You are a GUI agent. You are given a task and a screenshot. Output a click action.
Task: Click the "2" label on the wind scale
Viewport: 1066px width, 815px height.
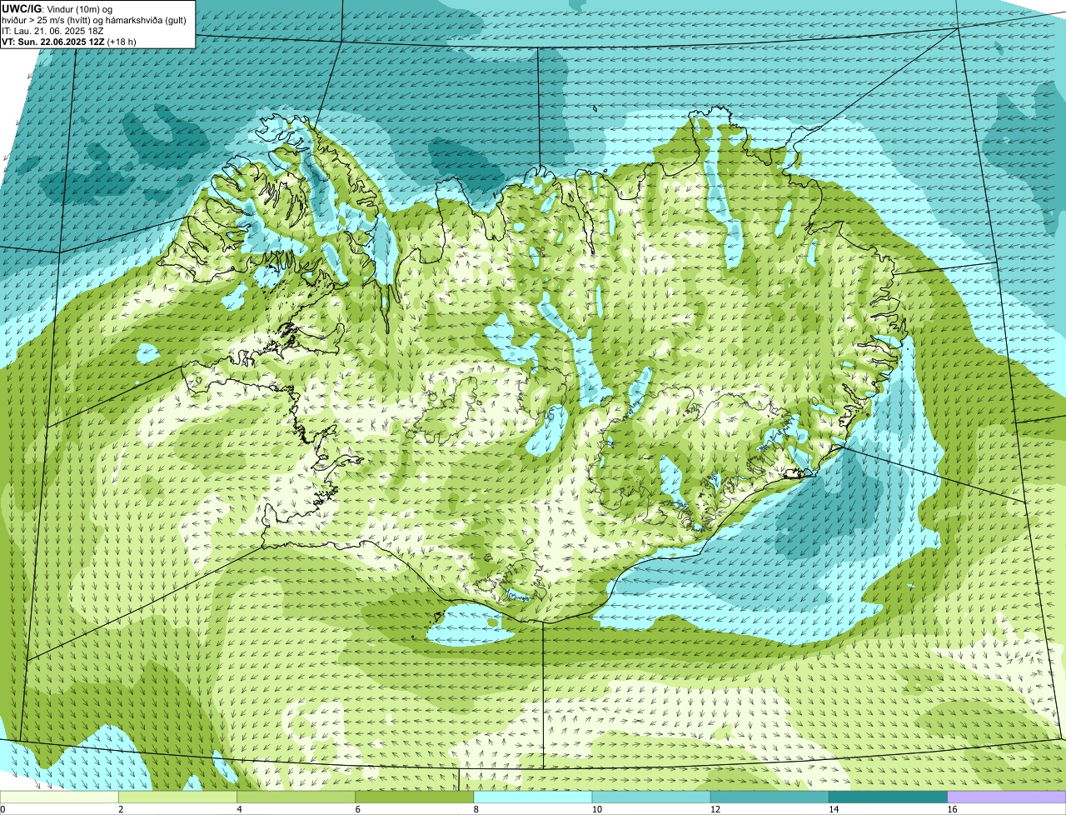point(121,809)
